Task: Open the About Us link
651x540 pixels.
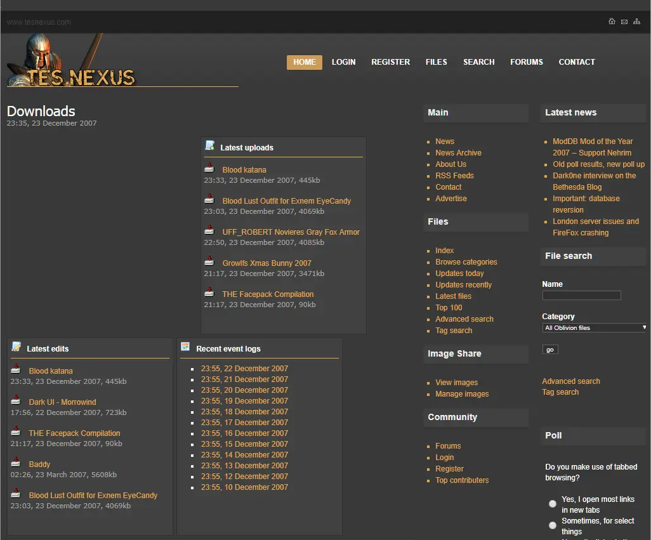Action: 451,164
